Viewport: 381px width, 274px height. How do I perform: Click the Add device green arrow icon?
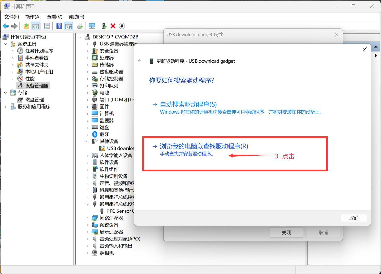coord(104,26)
